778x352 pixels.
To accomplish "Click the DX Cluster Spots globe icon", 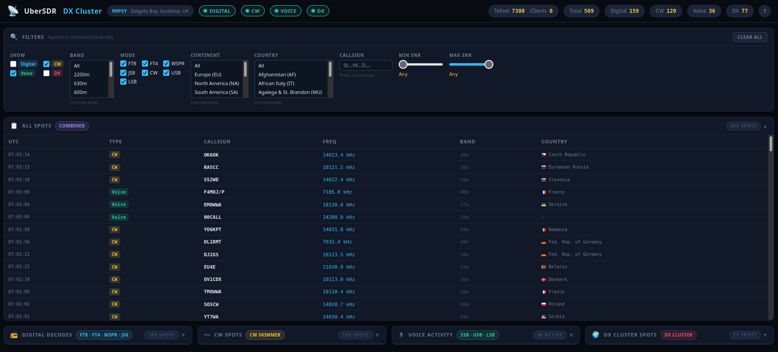I will (x=595, y=335).
